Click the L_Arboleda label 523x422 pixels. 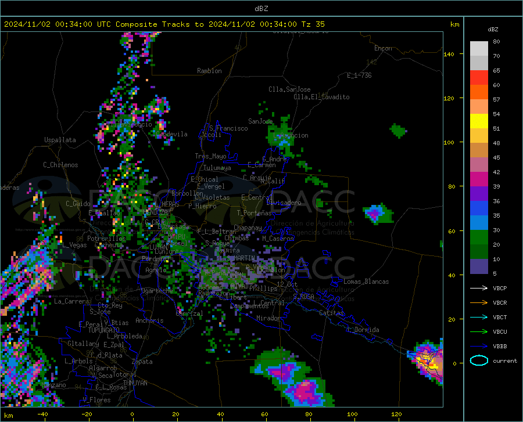point(124,336)
